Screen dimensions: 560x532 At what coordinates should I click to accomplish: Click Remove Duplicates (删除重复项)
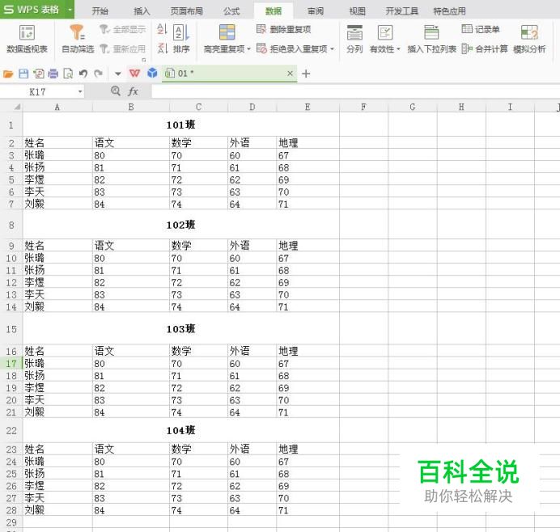[284, 29]
